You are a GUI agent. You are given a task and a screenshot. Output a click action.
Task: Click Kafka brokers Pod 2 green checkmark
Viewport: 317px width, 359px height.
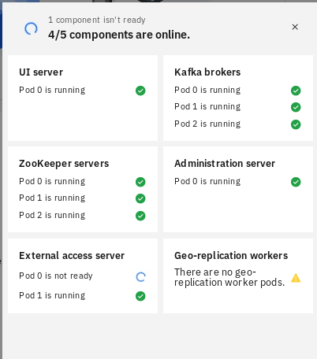point(296,124)
